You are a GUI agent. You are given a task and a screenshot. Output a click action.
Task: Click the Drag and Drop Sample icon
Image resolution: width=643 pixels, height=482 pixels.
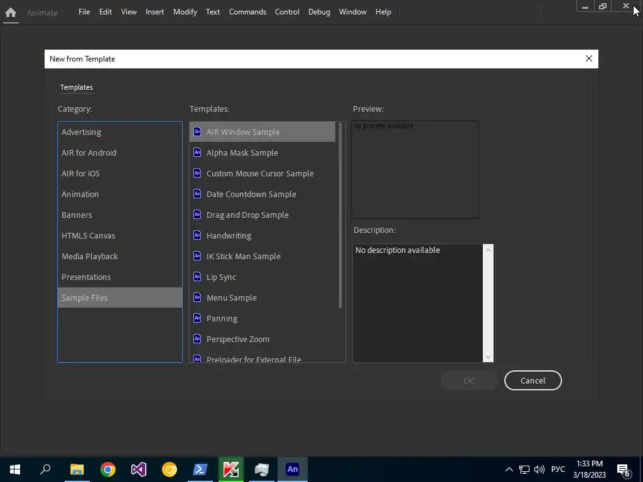pyautogui.click(x=197, y=215)
